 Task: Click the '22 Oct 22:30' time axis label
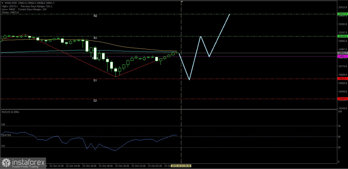[x=139, y=166]
